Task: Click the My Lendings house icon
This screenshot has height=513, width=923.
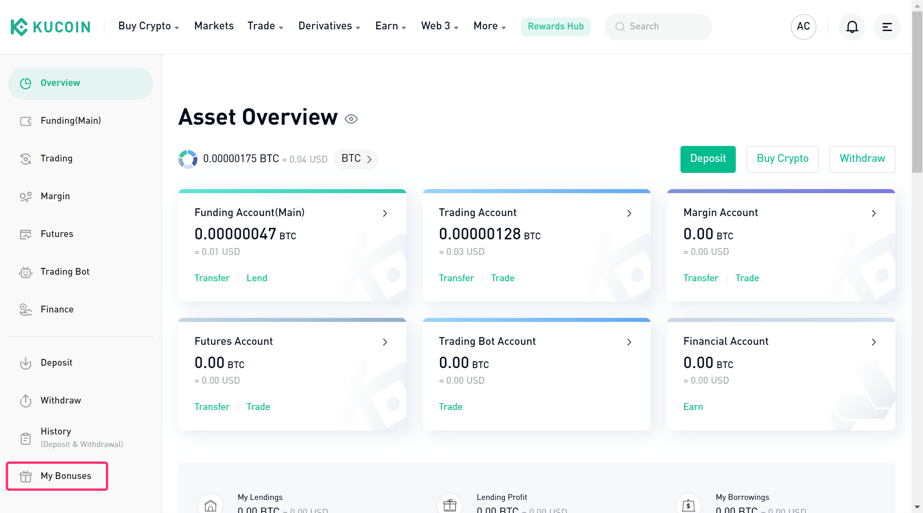Action: [210, 506]
